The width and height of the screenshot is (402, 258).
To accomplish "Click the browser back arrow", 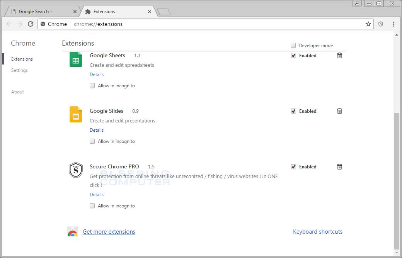I will pyautogui.click(x=9, y=24).
